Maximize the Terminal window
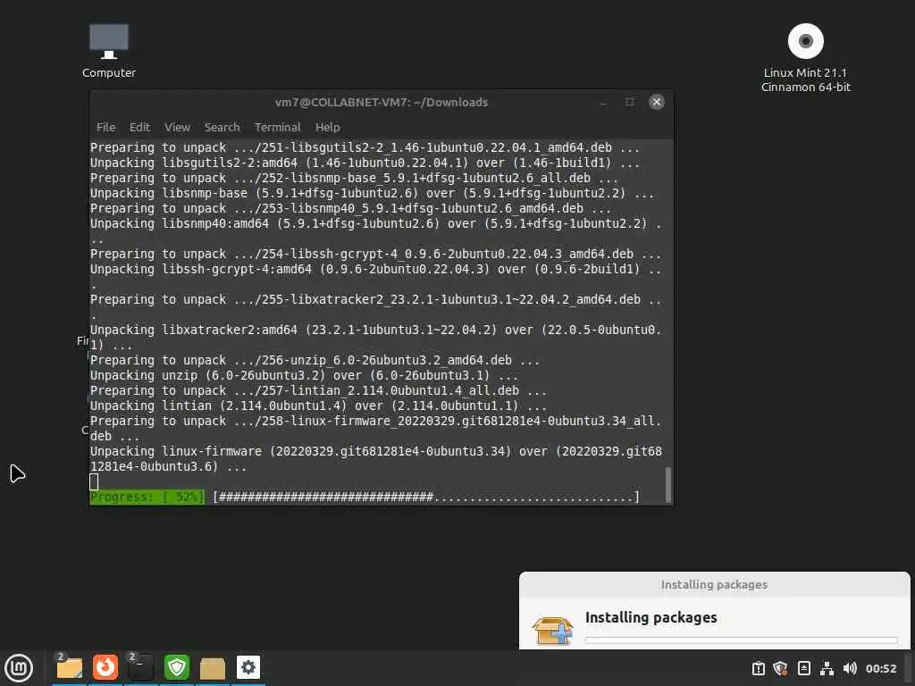Viewport: 915px width, 686px height. pyautogui.click(x=630, y=102)
